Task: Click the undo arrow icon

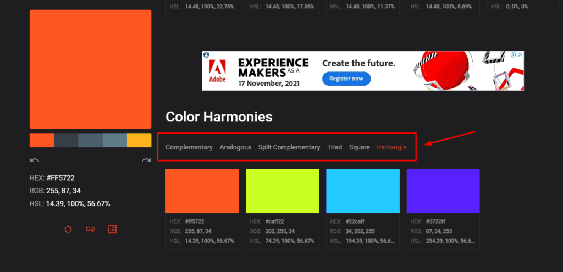Action: click(x=34, y=160)
